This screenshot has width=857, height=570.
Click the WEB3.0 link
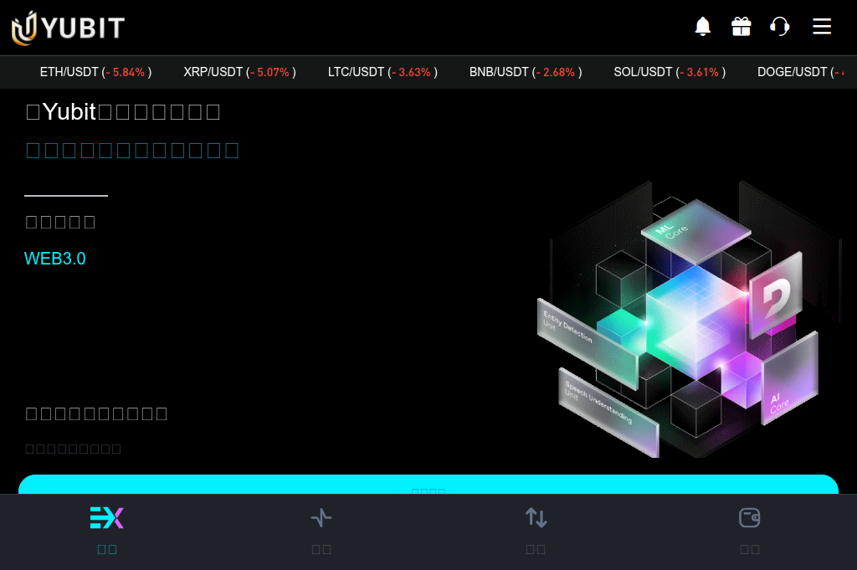(x=54, y=258)
